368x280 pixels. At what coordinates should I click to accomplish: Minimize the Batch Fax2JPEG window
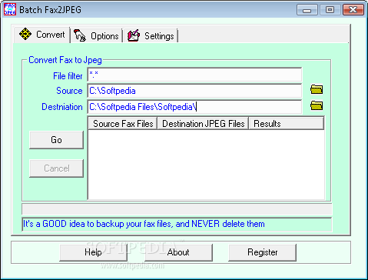click(307, 10)
